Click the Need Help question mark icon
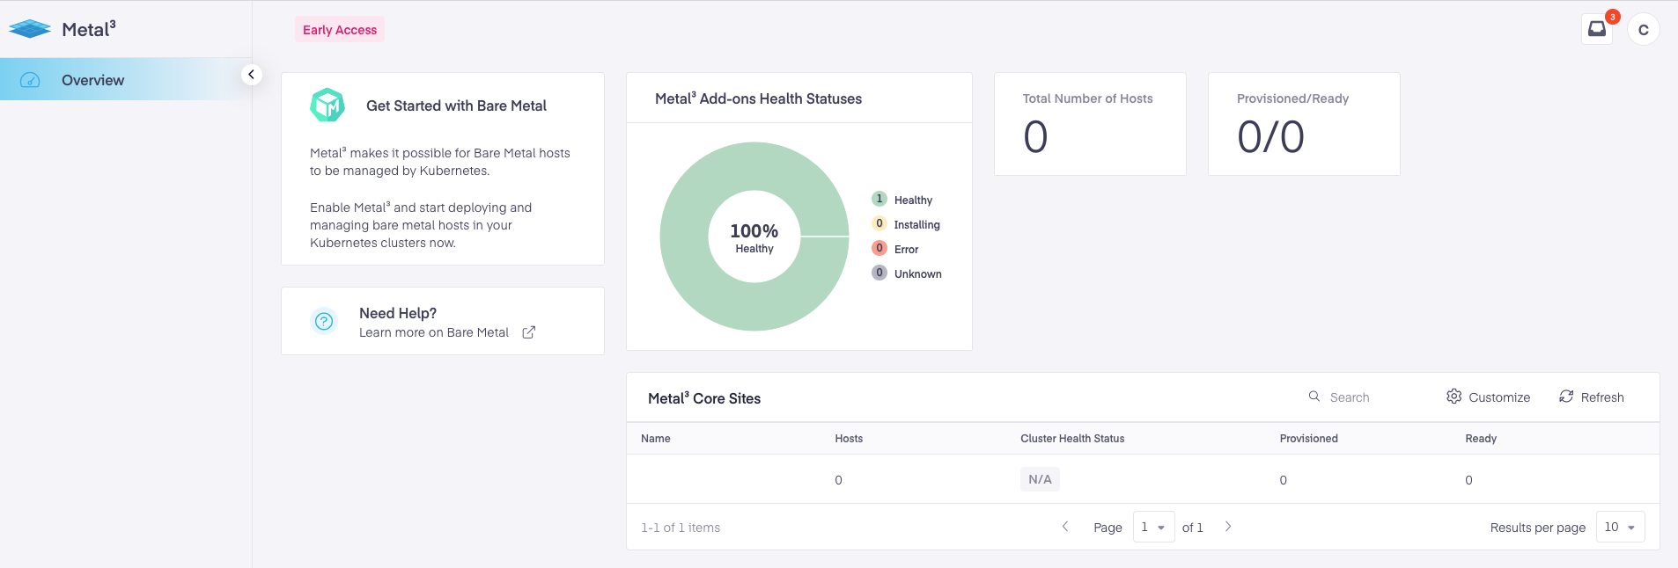1678x568 pixels. [x=324, y=321]
